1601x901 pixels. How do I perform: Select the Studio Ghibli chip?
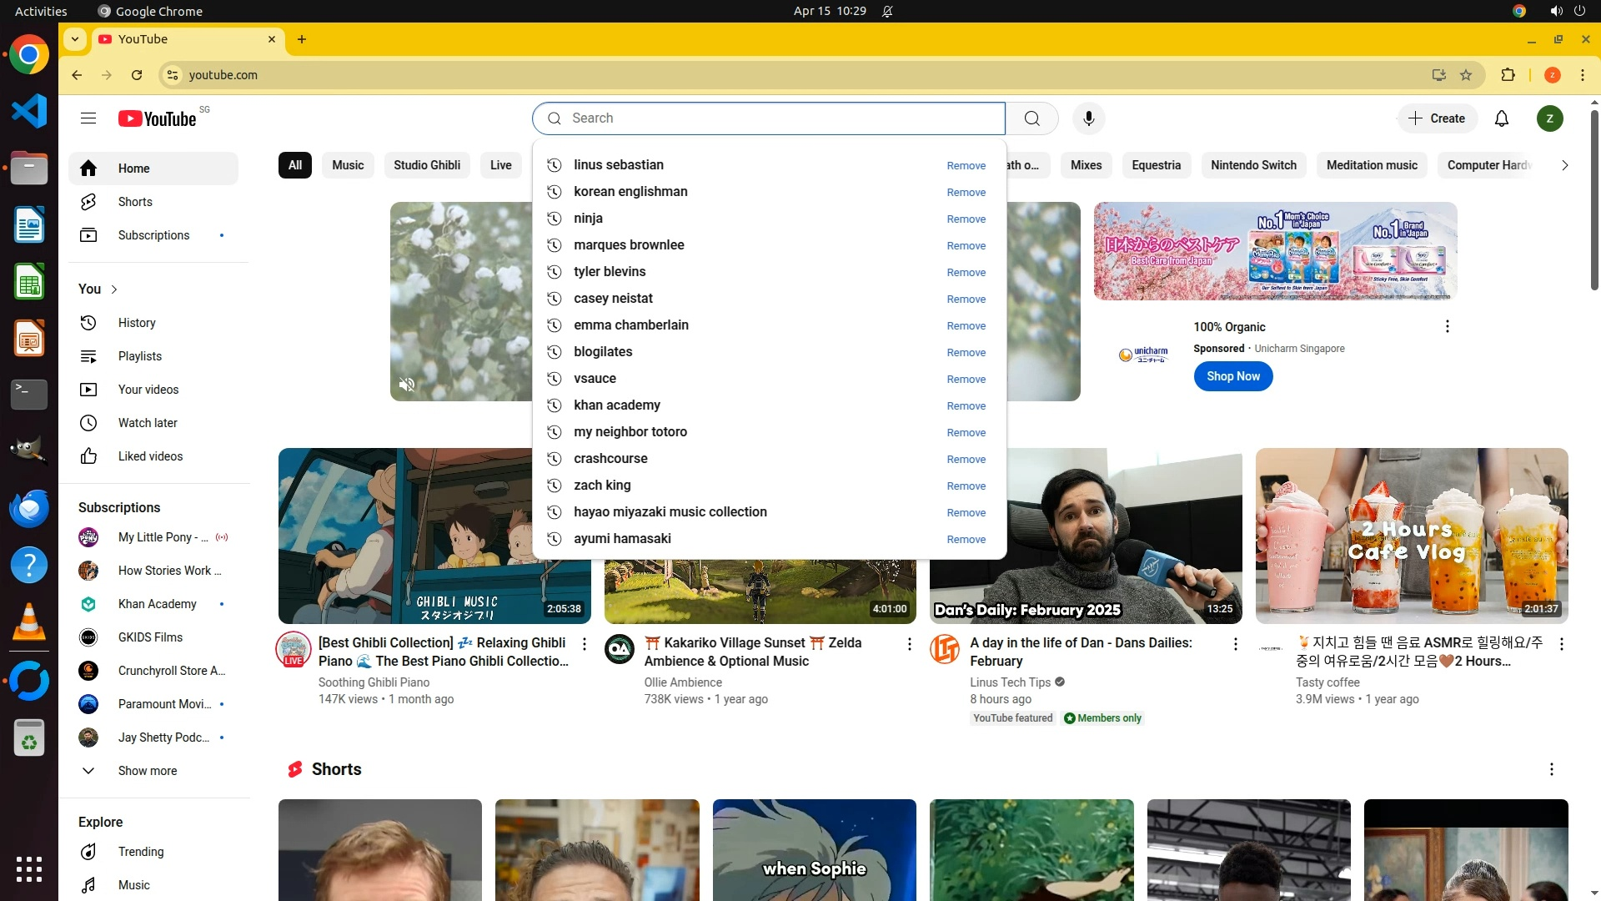click(426, 165)
